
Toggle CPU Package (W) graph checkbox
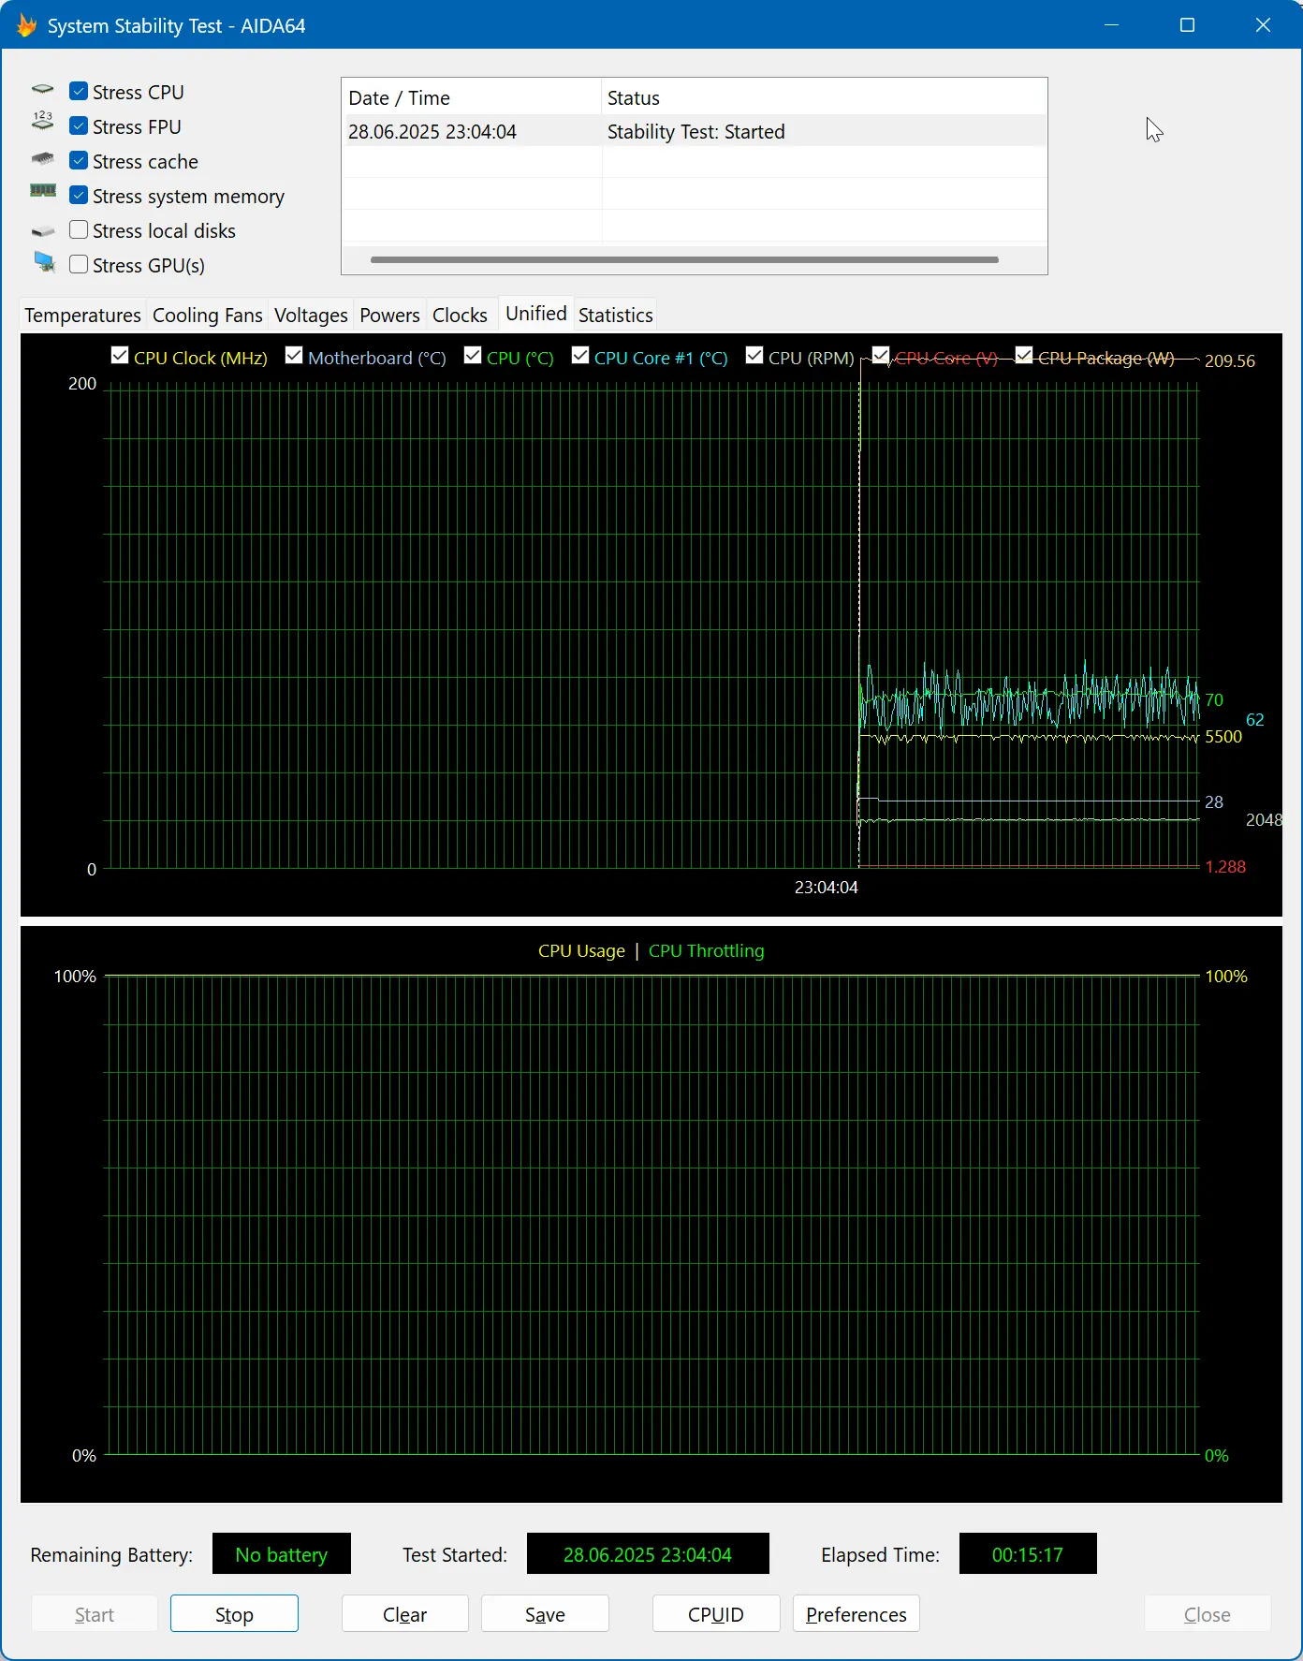tap(1024, 356)
